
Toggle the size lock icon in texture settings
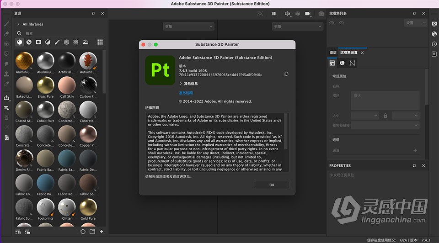pyautogui.click(x=385, y=116)
